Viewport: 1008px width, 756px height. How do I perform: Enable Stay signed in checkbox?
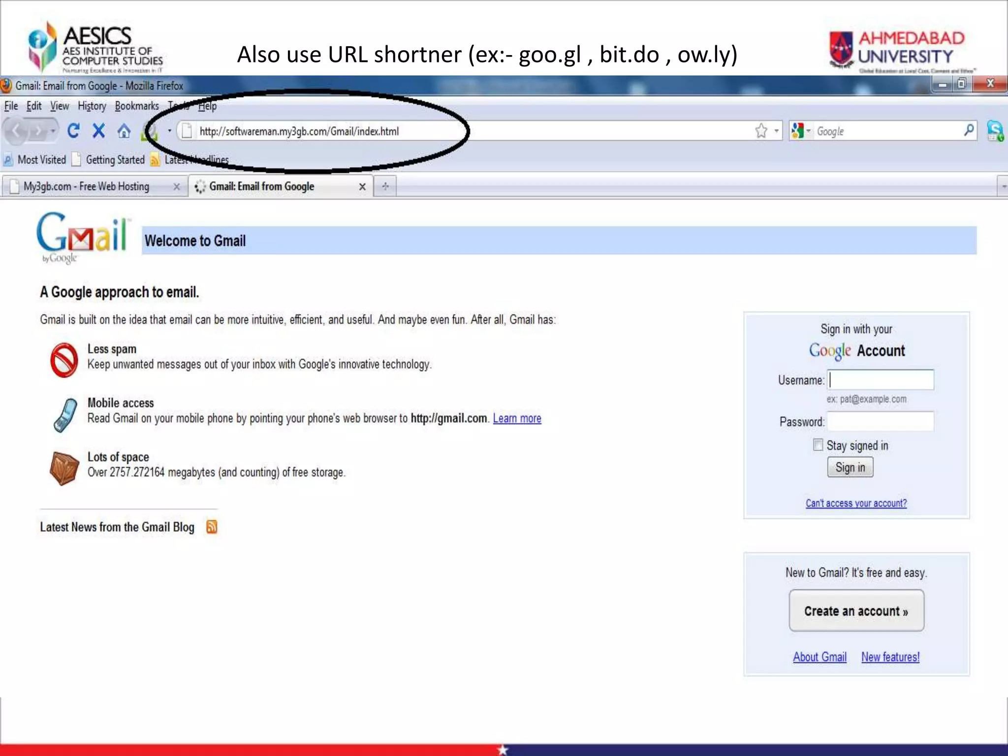(x=818, y=445)
